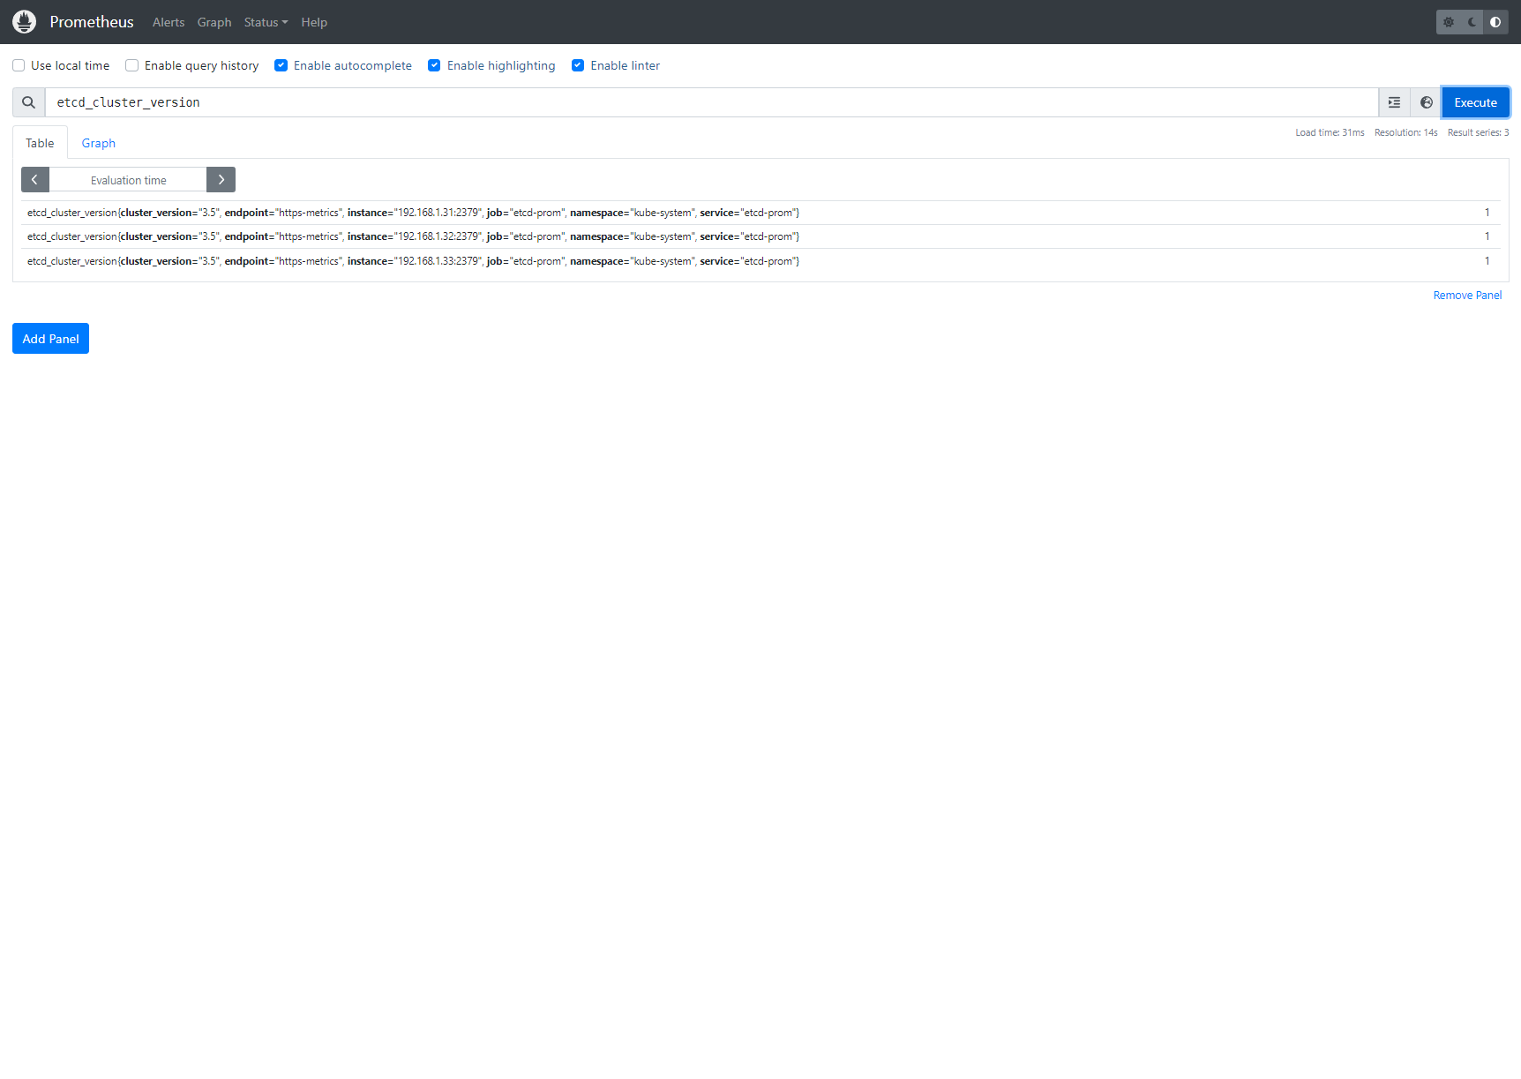Switch to light theme sun icon

[x=1449, y=22]
